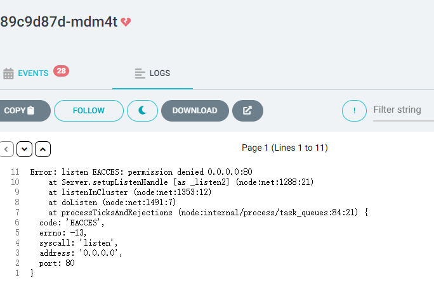This screenshot has width=434, height=302.
Task: Open logs in new window icon
Action: click(x=247, y=111)
